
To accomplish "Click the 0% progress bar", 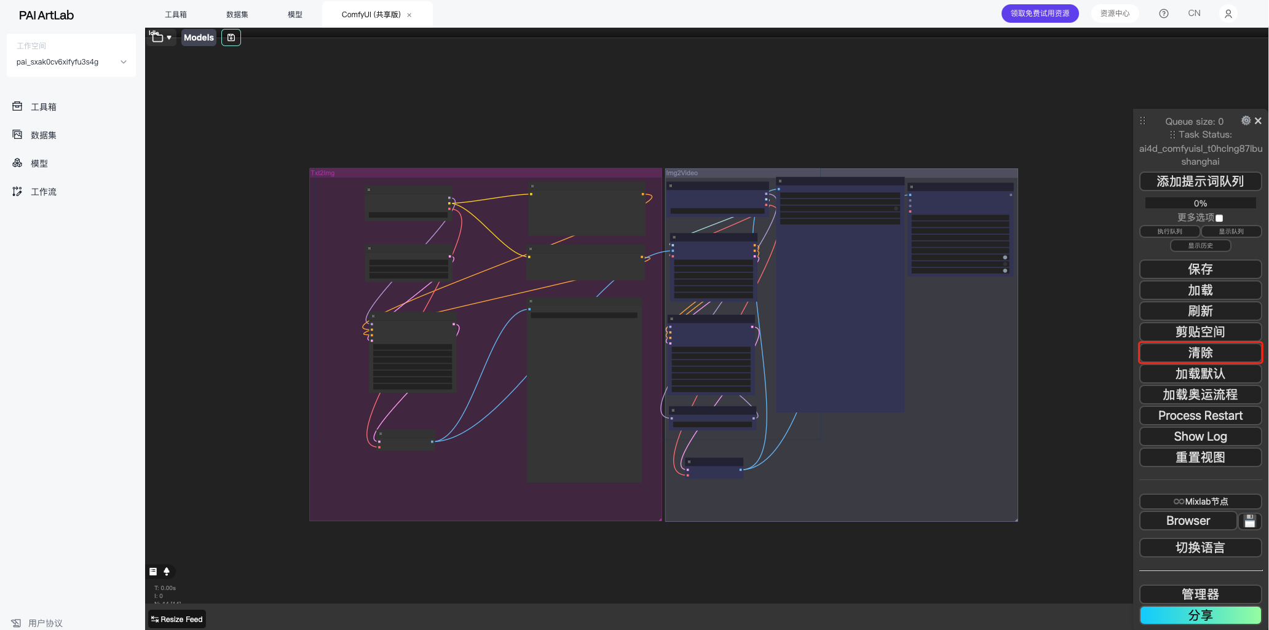I will (x=1200, y=203).
